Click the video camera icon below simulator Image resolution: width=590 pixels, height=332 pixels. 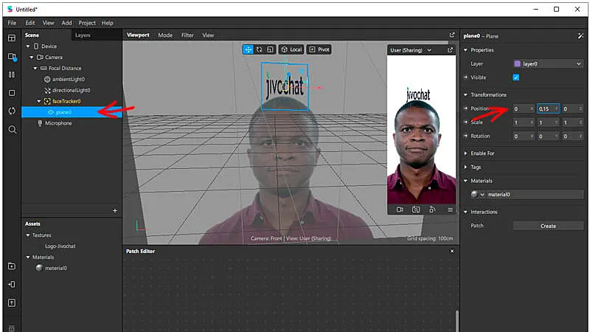click(x=399, y=210)
